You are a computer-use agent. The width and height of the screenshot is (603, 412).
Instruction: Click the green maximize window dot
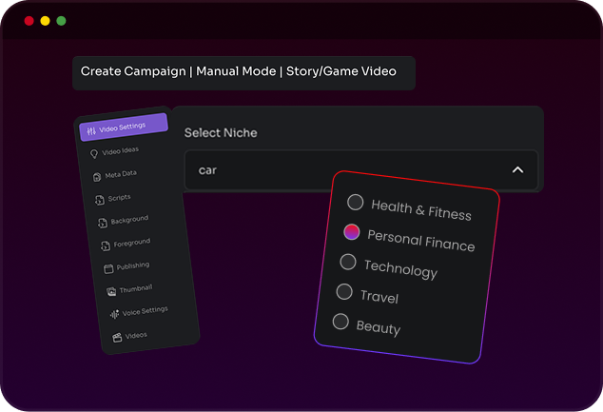coord(61,21)
